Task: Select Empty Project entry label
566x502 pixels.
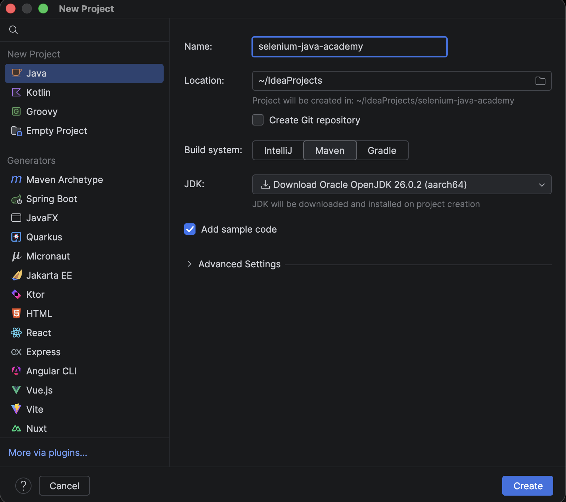Action: coord(57,131)
